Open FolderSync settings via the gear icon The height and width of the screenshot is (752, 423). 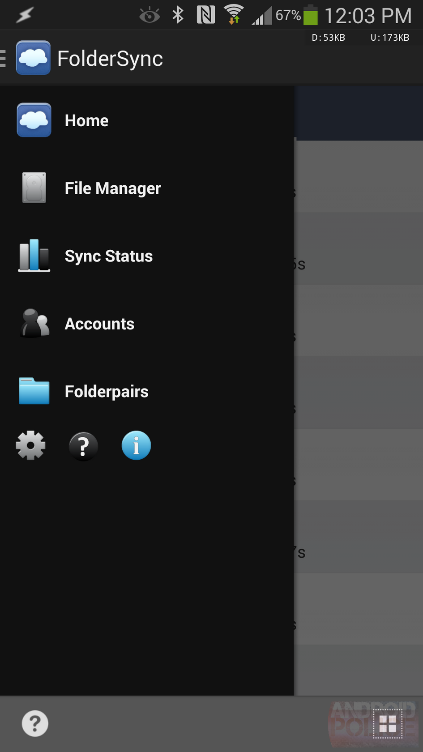tap(30, 445)
